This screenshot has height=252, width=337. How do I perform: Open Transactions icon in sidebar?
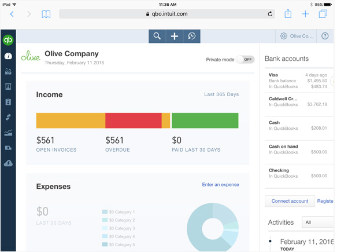click(8, 117)
